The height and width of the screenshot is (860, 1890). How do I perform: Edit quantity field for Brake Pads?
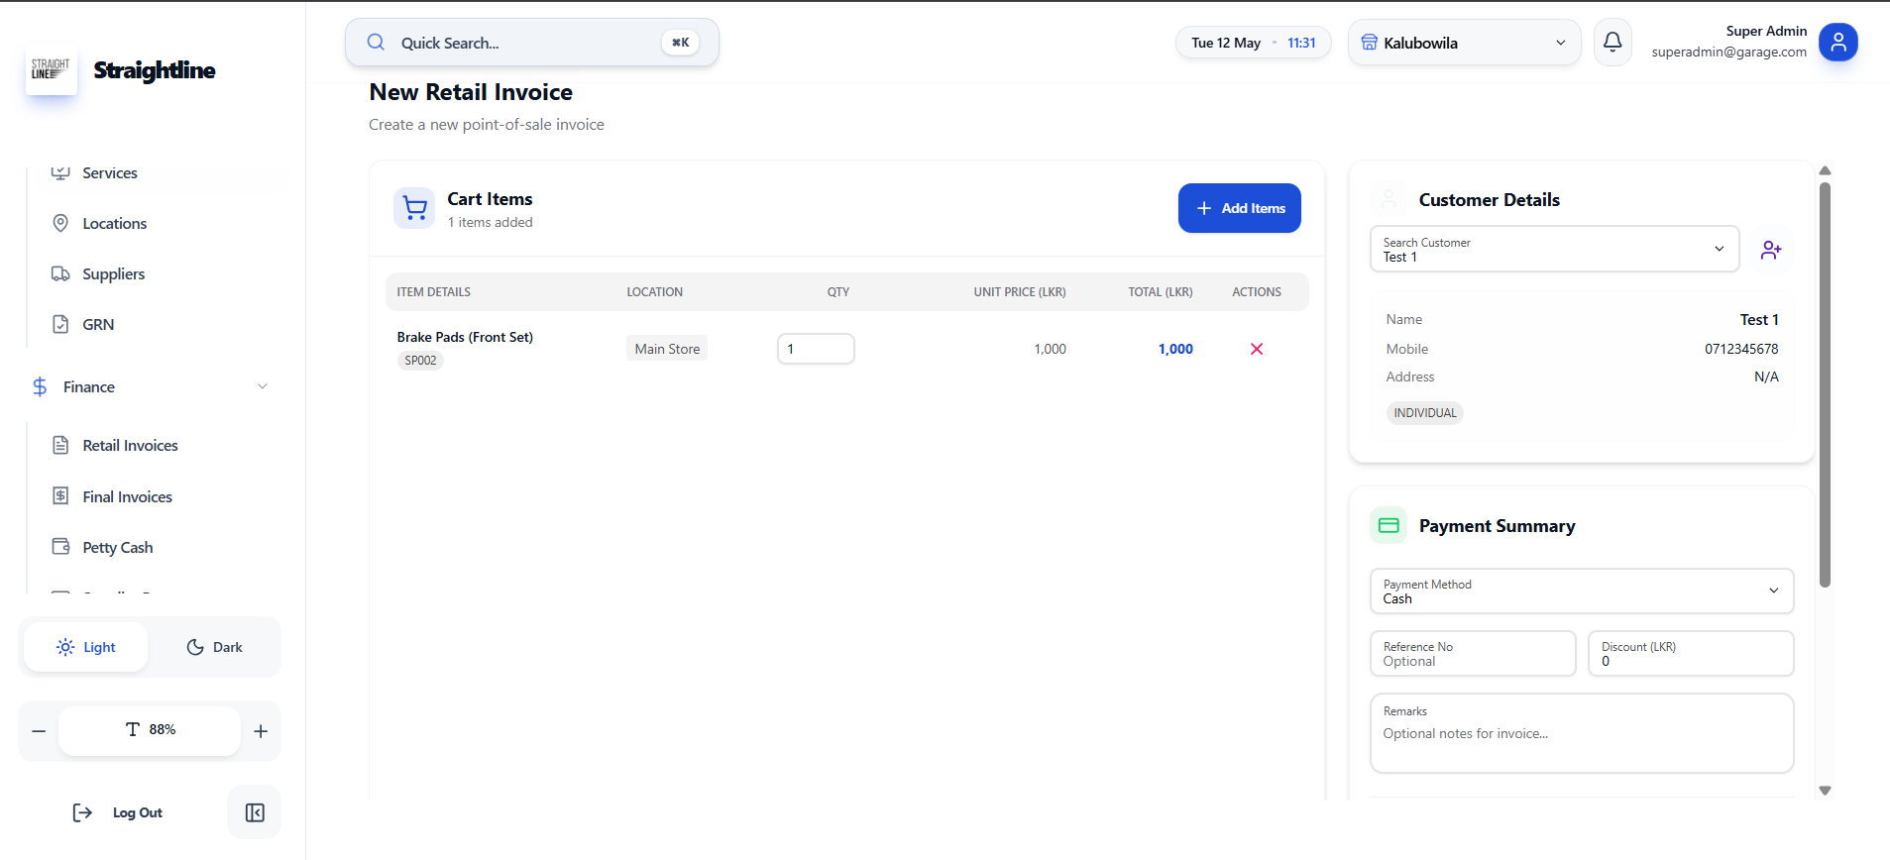(816, 349)
